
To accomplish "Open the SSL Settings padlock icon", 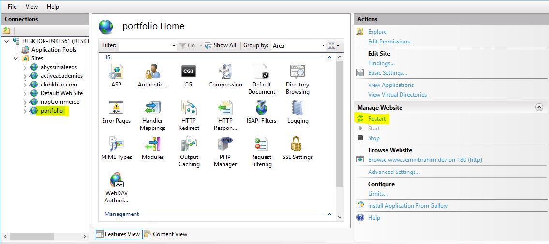I will (297, 144).
